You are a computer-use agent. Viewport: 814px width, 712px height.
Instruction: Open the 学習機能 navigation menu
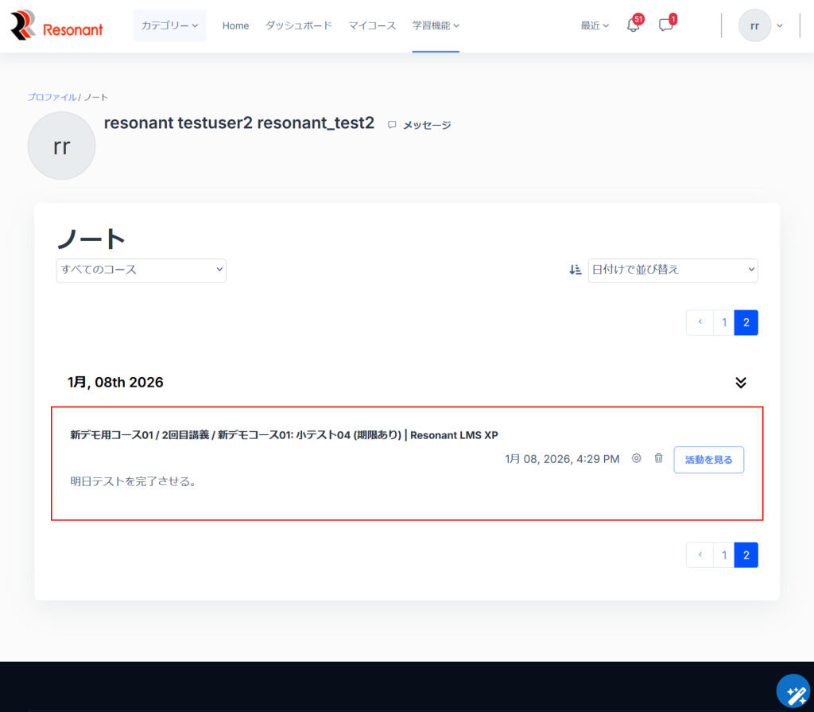[436, 25]
